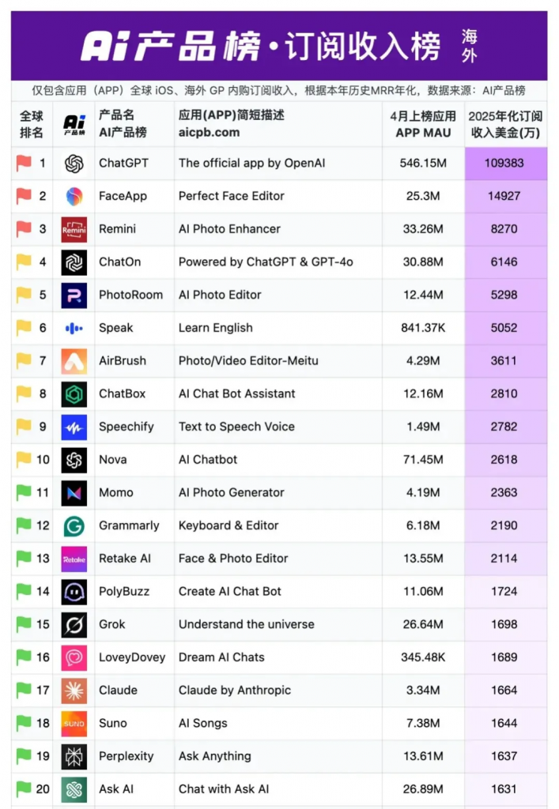559x809 pixels.
Task: Click the ChatGPT app icon
Action: (74, 164)
